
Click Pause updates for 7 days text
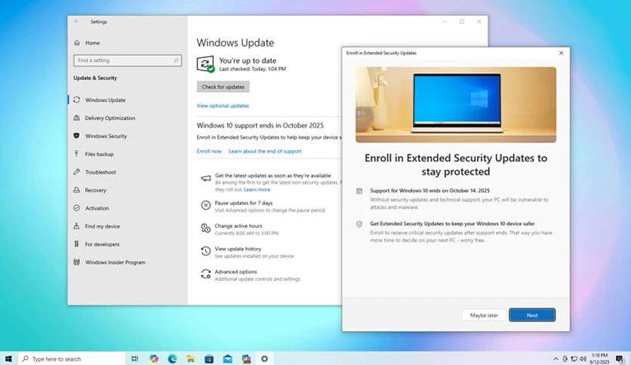tap(244, 203)
